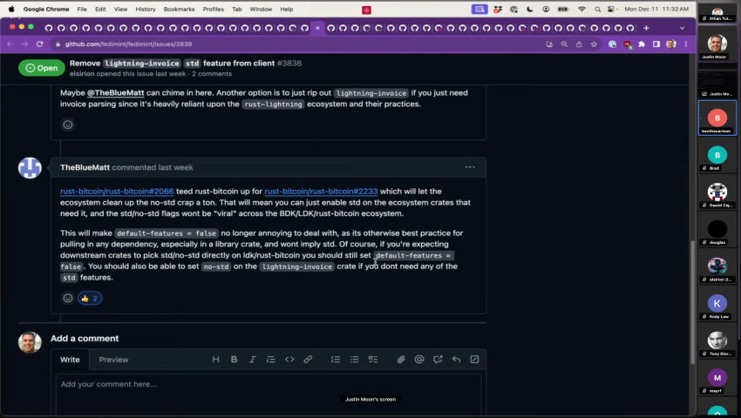
Task: Toggle thumbs up reaction on TheBlueMatt's comment
Action: click(90, 298)
